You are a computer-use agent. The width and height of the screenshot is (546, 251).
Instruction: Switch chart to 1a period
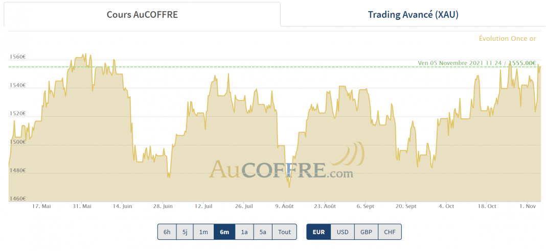pyautogui.click(x=244, y=232)
